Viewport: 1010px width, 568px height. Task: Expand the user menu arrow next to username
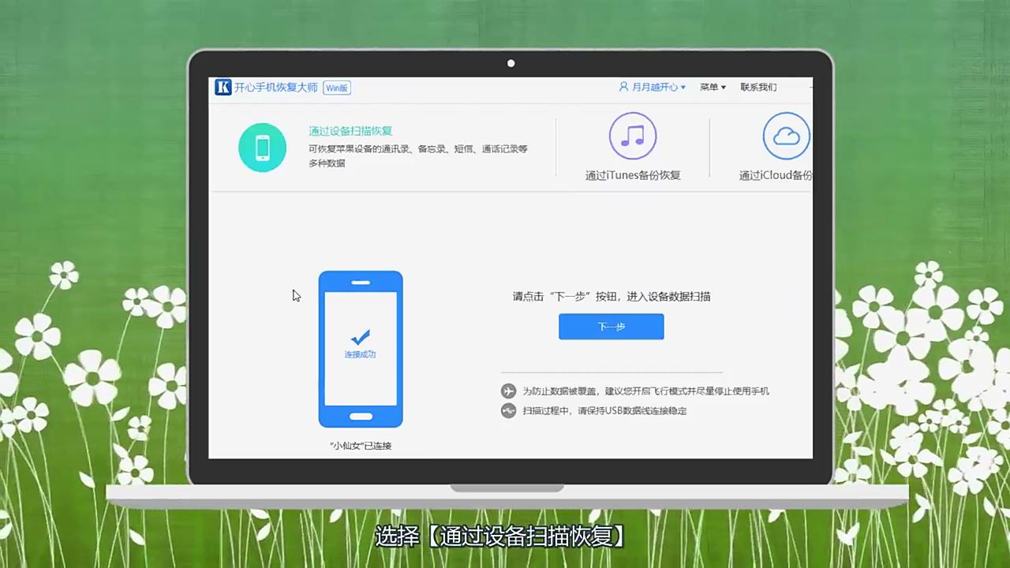(682, 87)
